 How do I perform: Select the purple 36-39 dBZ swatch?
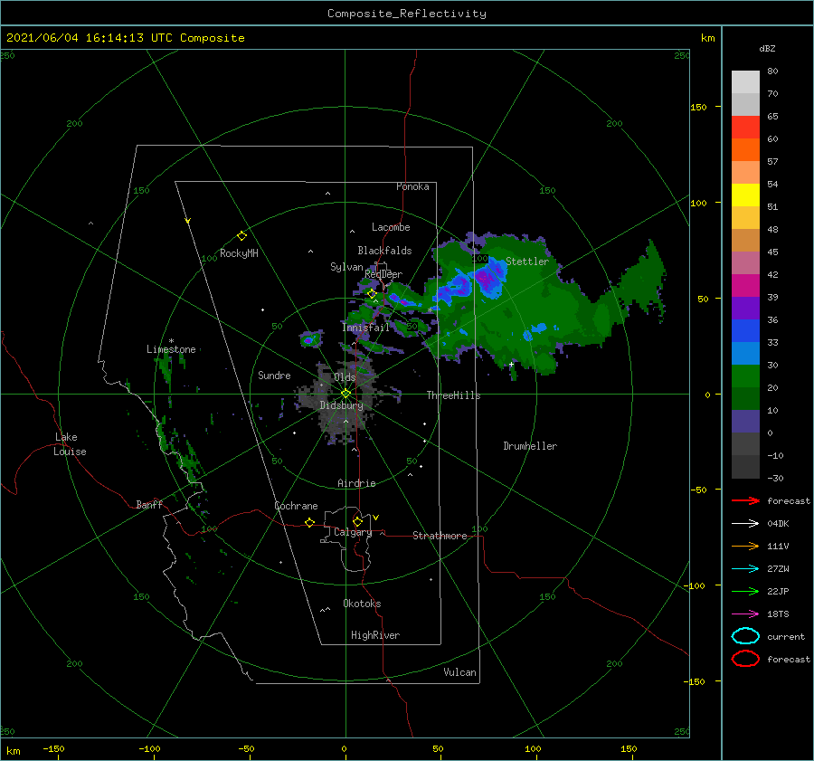point(745,308)
